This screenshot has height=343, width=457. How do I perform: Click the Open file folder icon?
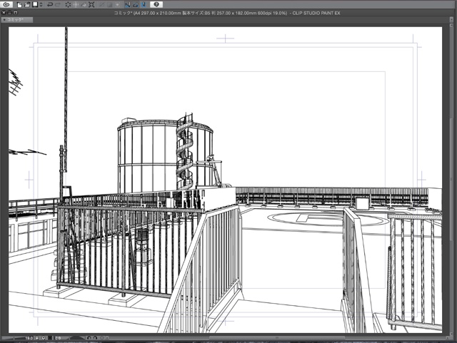click(27, 4)
